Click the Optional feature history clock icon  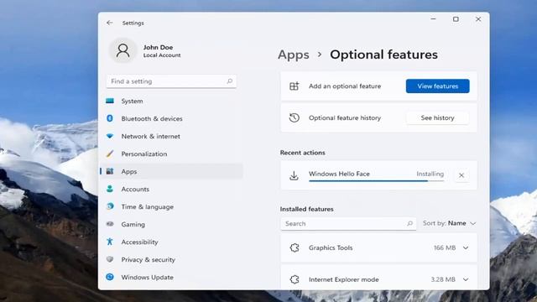(x=295, y=117)
